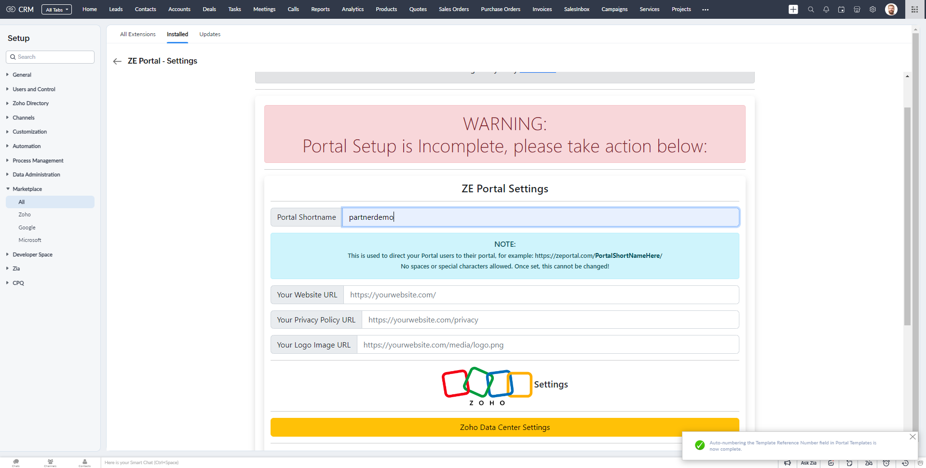
Task: Click the Your Website URL field
Action: 541,294
